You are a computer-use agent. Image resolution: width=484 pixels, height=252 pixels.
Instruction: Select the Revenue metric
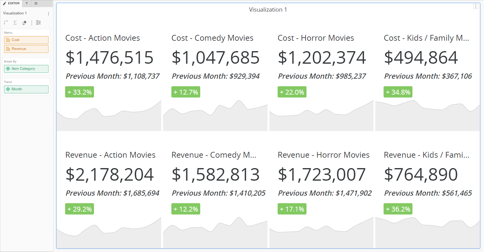coord(26,49)
